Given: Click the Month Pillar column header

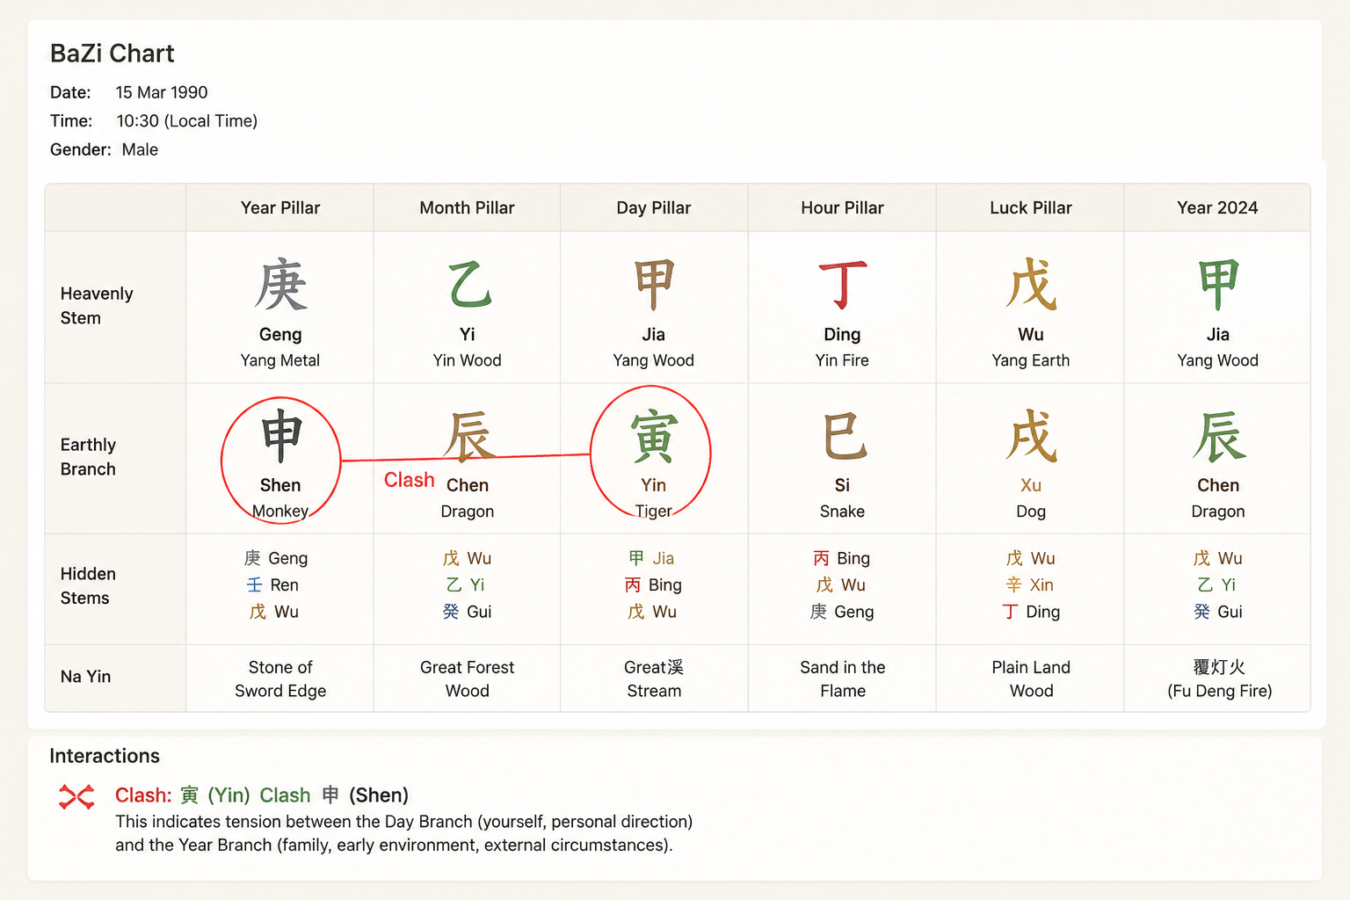Looking at the screenshot, I should [467, 207].
